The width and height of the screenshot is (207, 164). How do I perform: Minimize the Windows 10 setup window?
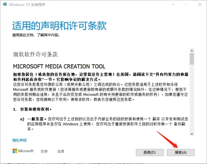[x=173, y=4]
